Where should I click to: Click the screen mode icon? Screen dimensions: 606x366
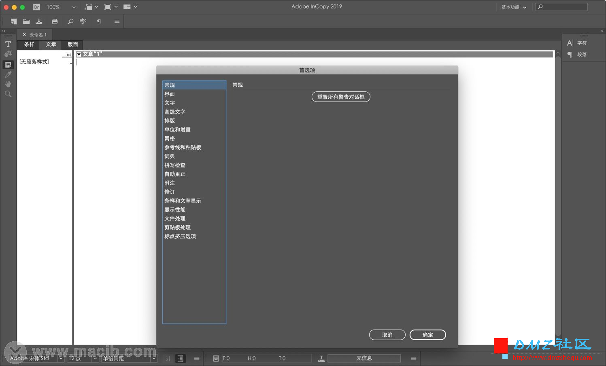coord(108,7)
